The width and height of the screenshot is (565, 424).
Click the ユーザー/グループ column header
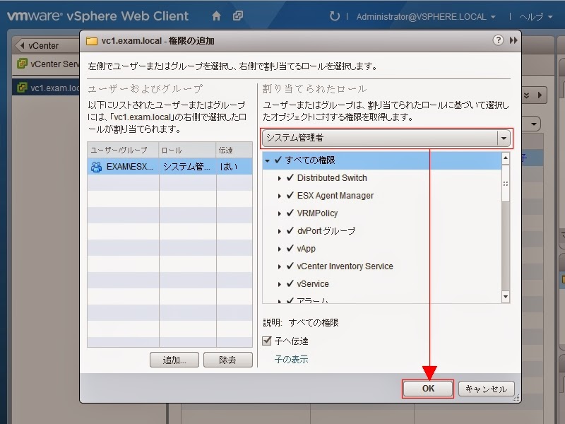[x=123, y=150]
